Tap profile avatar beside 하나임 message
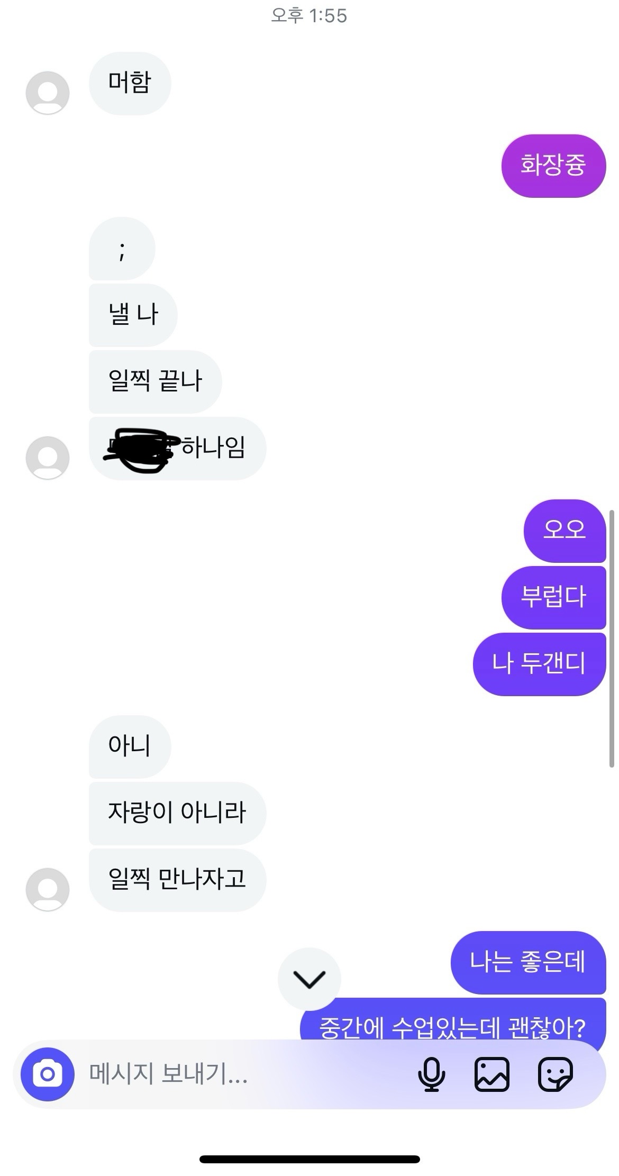619x1176 pixels. point(48,458)
